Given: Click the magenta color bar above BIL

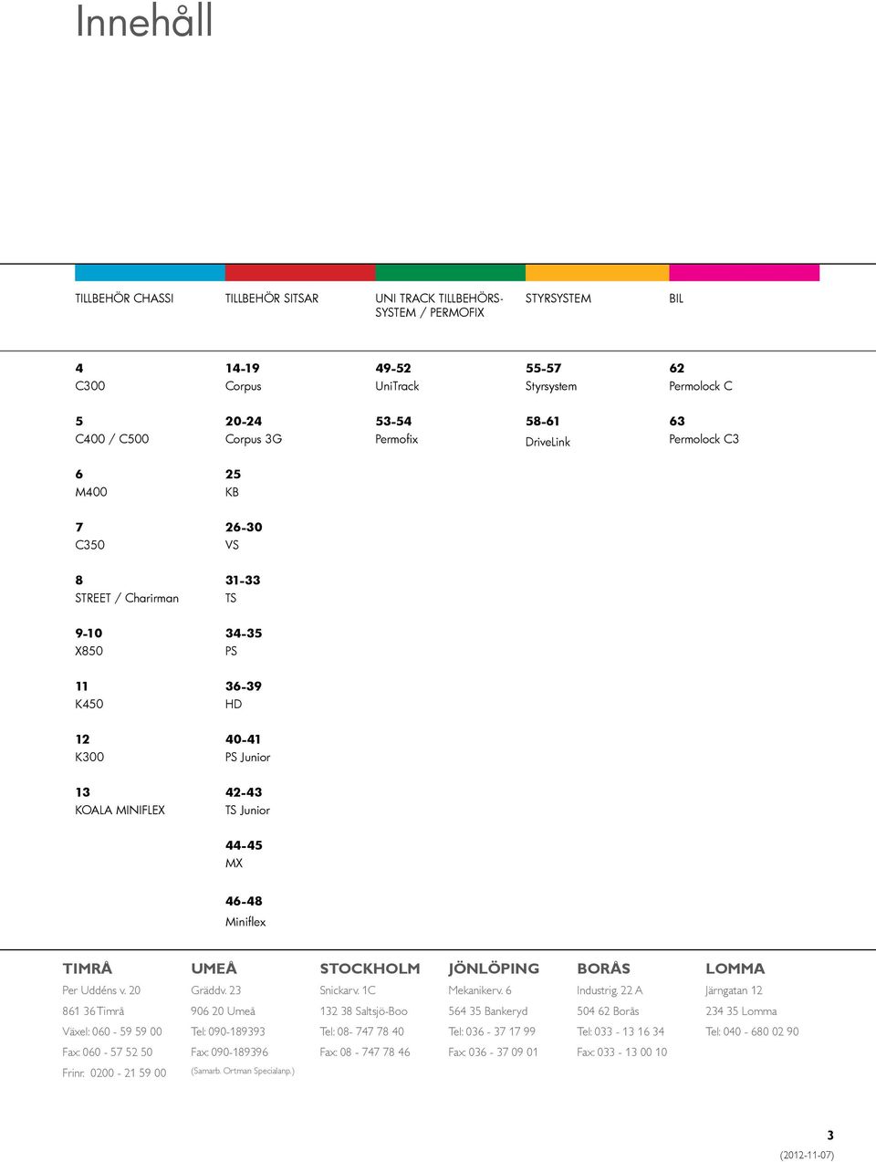Looking at the screenshot, I should click(745, 273).
